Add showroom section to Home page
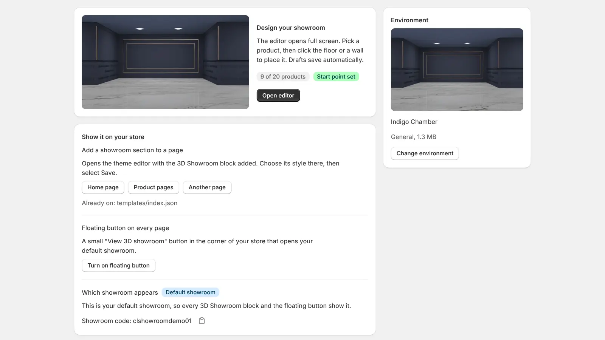Viewport: 605px width, 340px height. 103,187
